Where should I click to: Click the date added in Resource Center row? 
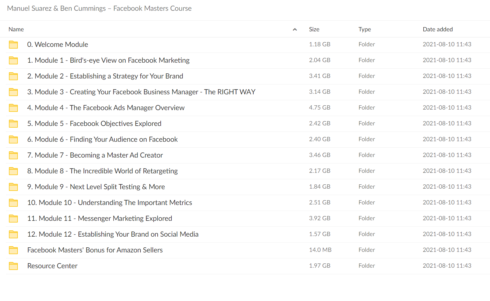pyautogui.click(x=447, y=266)
